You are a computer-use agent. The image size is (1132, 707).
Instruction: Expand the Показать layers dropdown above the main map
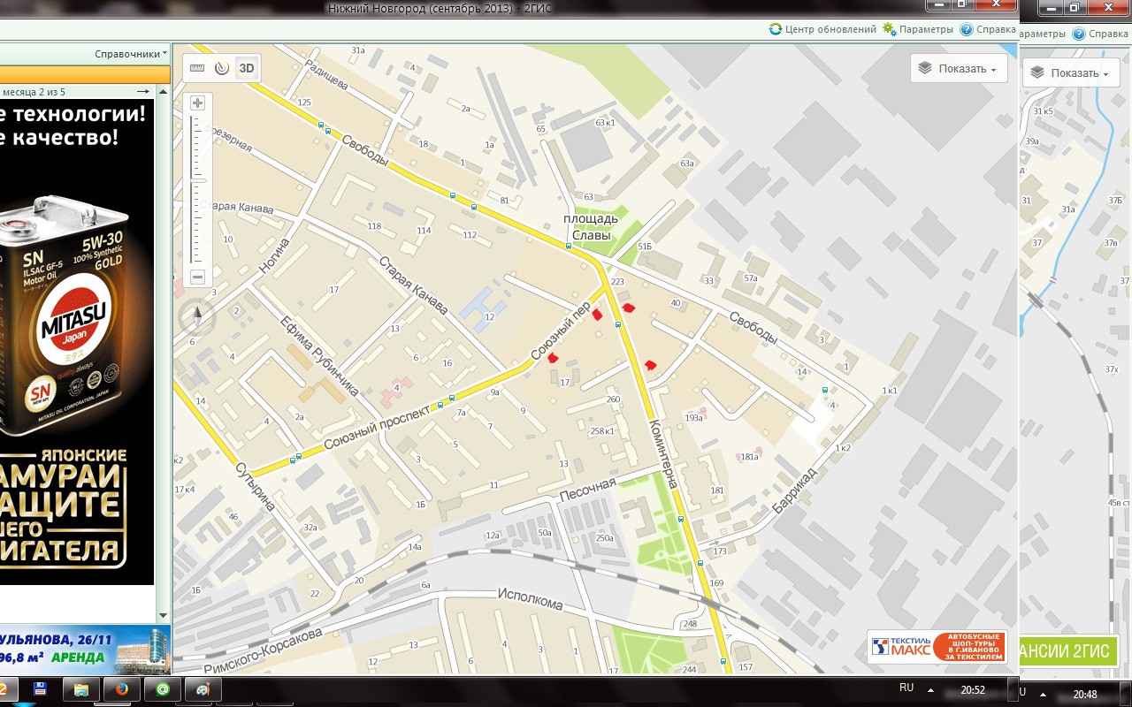(x=959, y=69)
